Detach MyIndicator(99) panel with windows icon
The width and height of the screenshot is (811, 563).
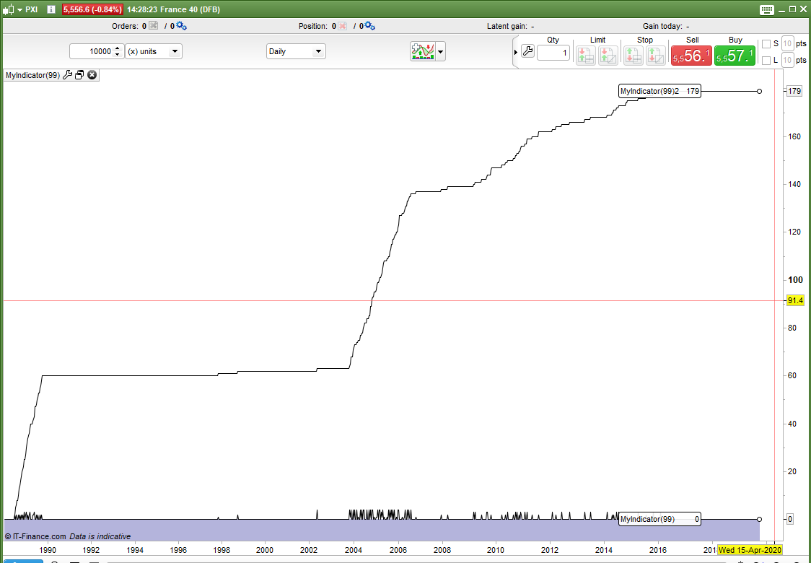coord(79,75)
